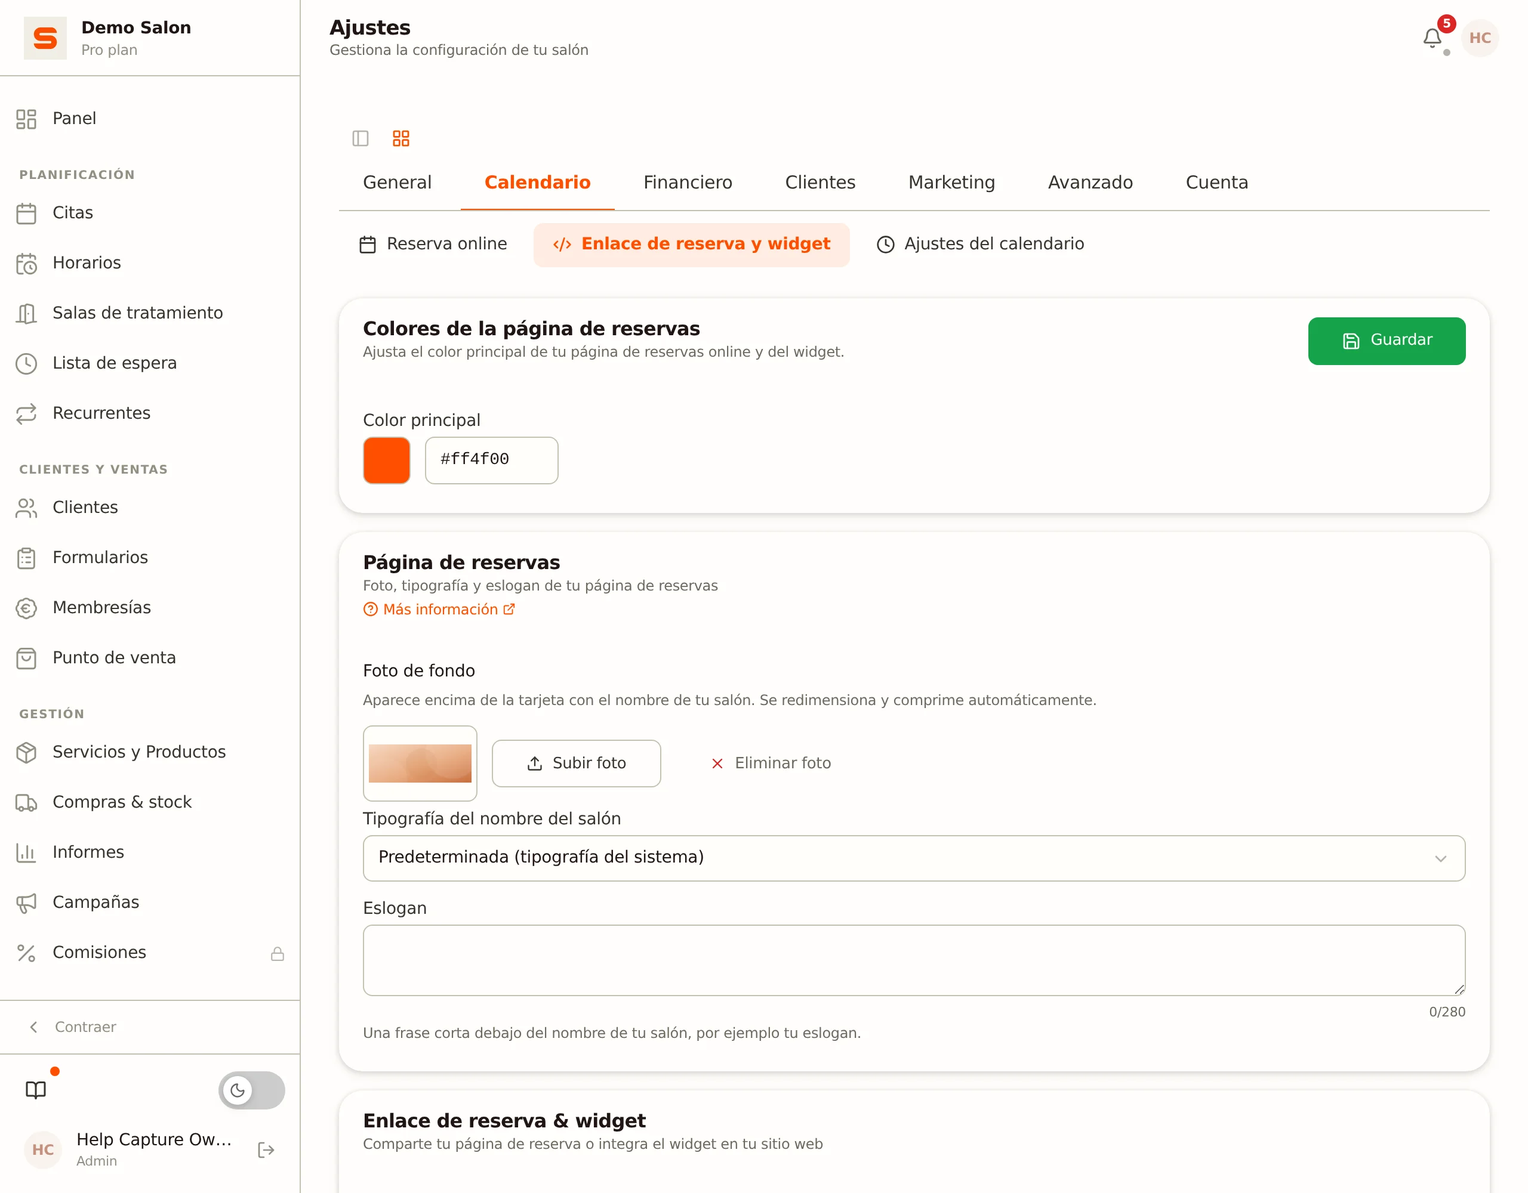Click the green Guardar button
The width and height of the screenshot is (1528, 1193).
click(x=1386, y=341)
